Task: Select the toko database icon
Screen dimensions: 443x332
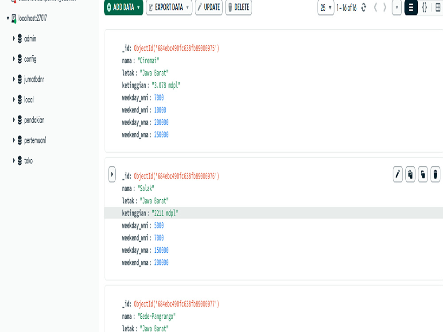Action: pyautogui.click(x=20, y=160)
